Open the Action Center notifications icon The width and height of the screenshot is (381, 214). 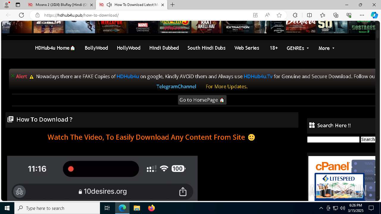371,208
